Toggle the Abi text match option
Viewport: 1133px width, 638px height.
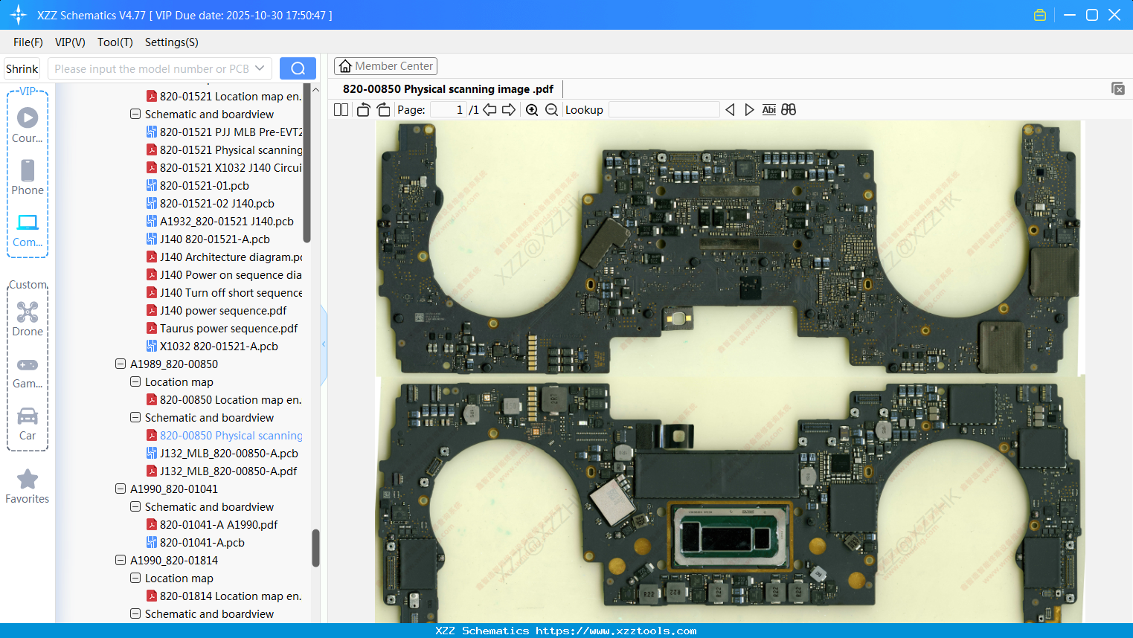769,110
